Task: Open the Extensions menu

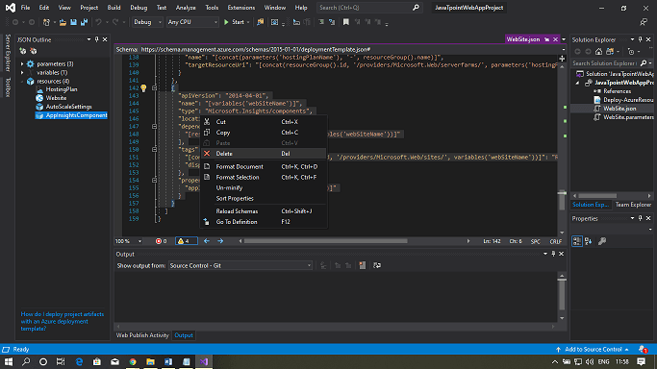Action: 240,8
